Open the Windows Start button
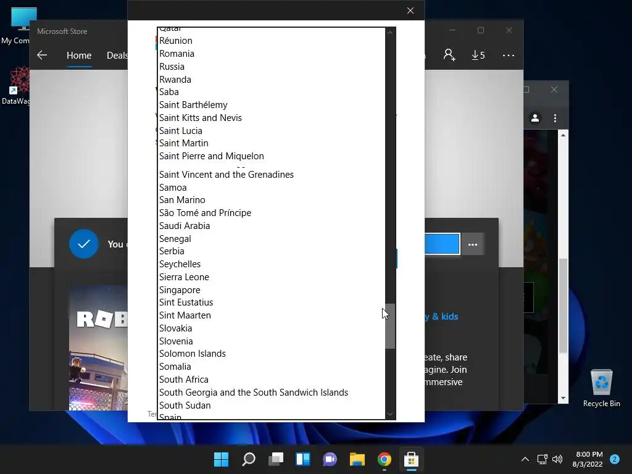632x474 pixels. coord(221,459)
